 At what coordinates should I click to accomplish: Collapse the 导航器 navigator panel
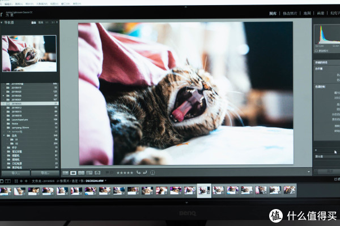[2, 23]
